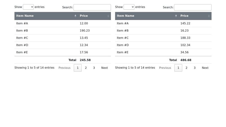The height and width of the screenshot is (127, 226).
Task: Open right table Show entries dropdown
Action: 129,7
